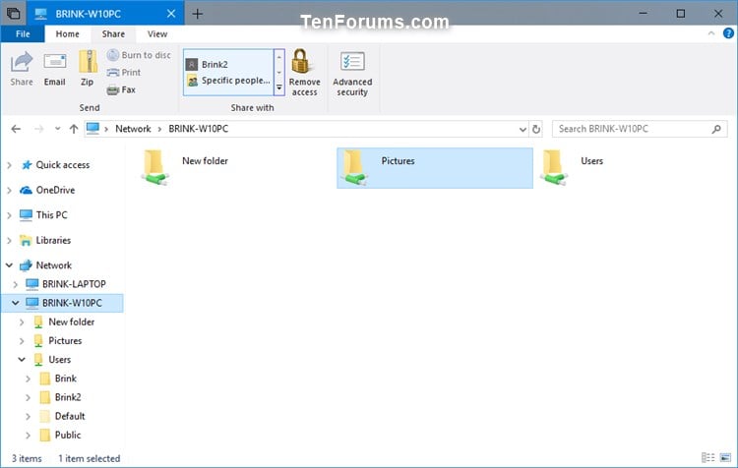Go up one level arrow
Image resolution: width=738 pixels, height=468 pixels.
click(74, 129)
